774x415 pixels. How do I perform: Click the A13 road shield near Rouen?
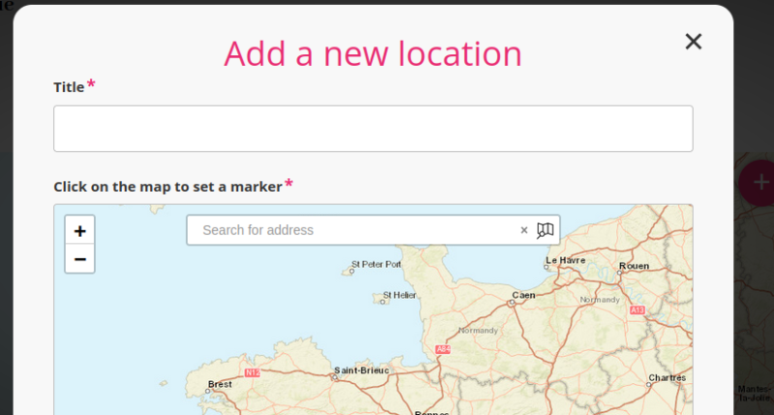tap(637, 310)
